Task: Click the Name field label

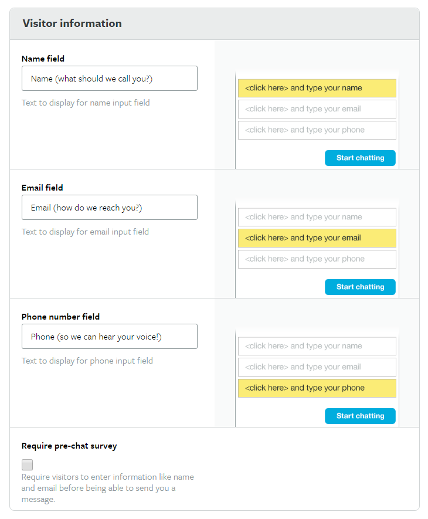Action: pos(43,59)
